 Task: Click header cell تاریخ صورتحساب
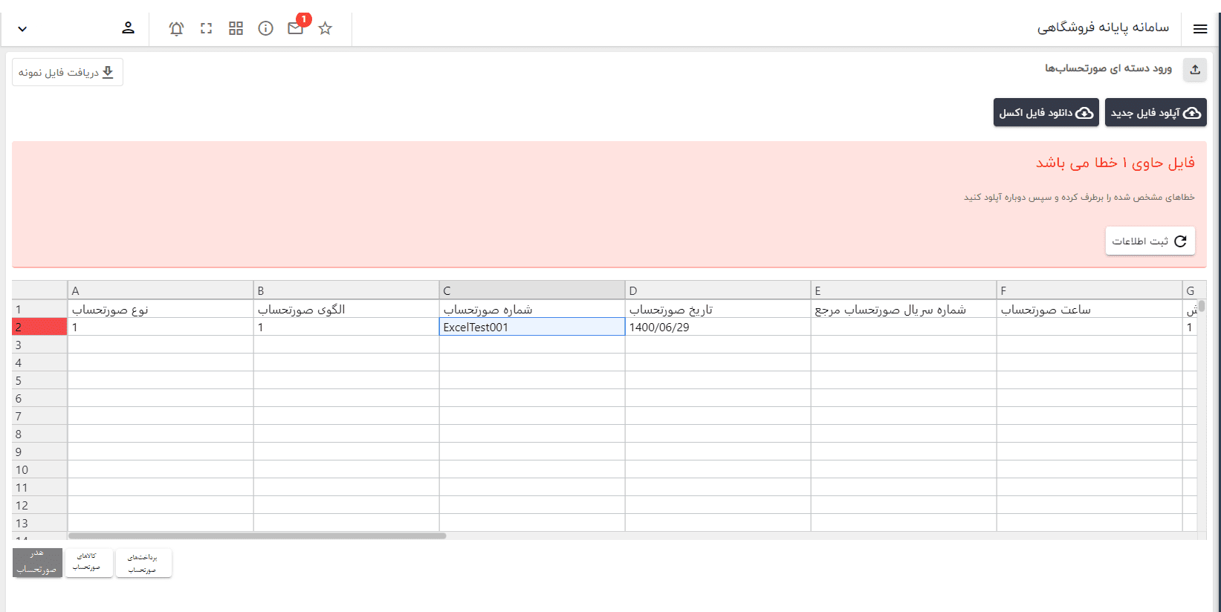(x=718, y=309)
